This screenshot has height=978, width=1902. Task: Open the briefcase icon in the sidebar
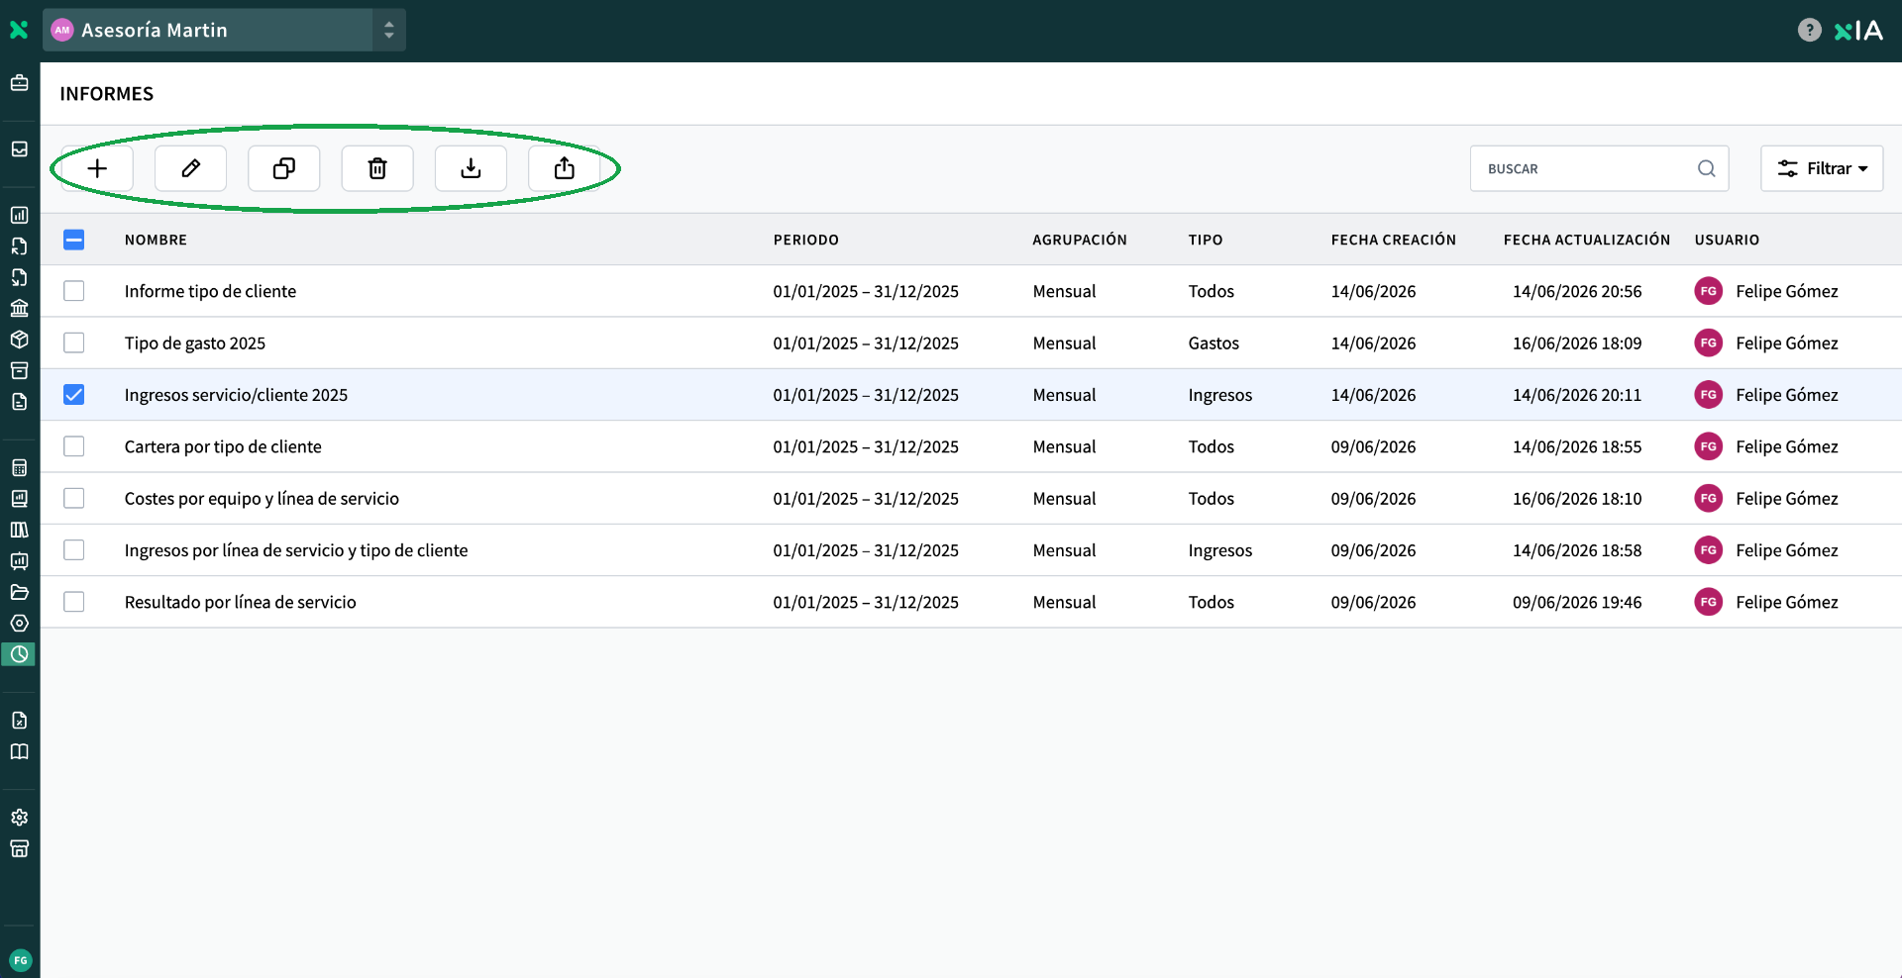click(x=19, y=83)
